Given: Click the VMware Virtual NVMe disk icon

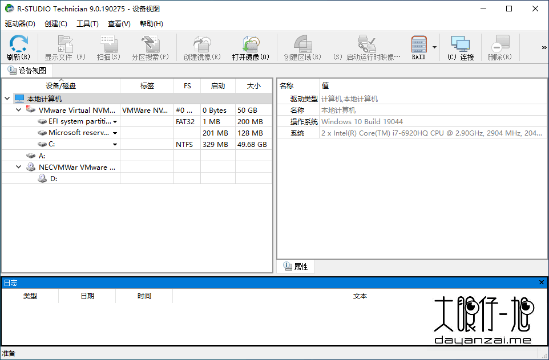Looking at the screenshot, I should pos(31,110).
